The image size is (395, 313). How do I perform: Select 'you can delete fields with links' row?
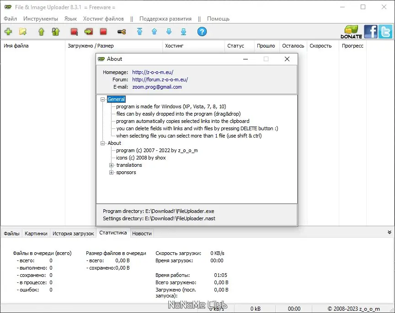(197, 128)
